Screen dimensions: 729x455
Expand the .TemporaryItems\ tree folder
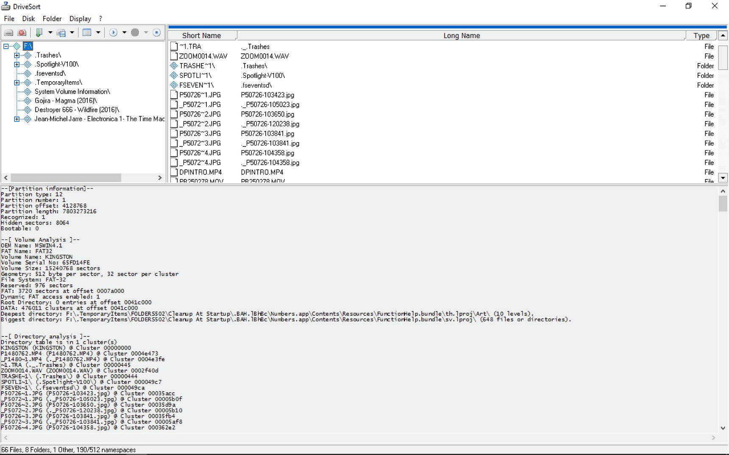[x=17, y=83]
